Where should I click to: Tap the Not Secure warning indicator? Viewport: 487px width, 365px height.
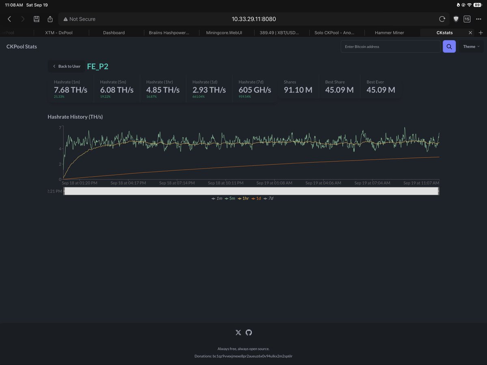(79, 19)
